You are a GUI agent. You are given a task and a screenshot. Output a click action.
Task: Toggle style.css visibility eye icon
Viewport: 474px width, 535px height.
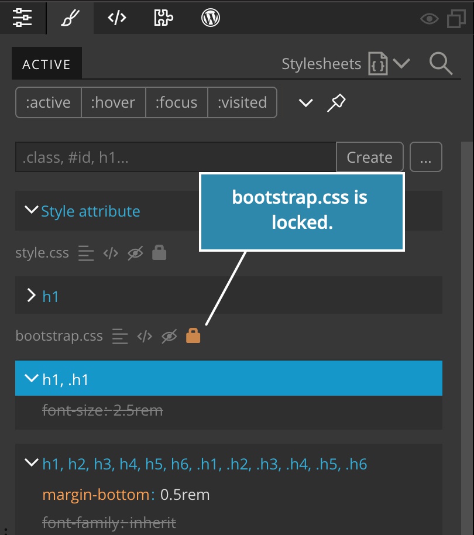tap(135, 253)
